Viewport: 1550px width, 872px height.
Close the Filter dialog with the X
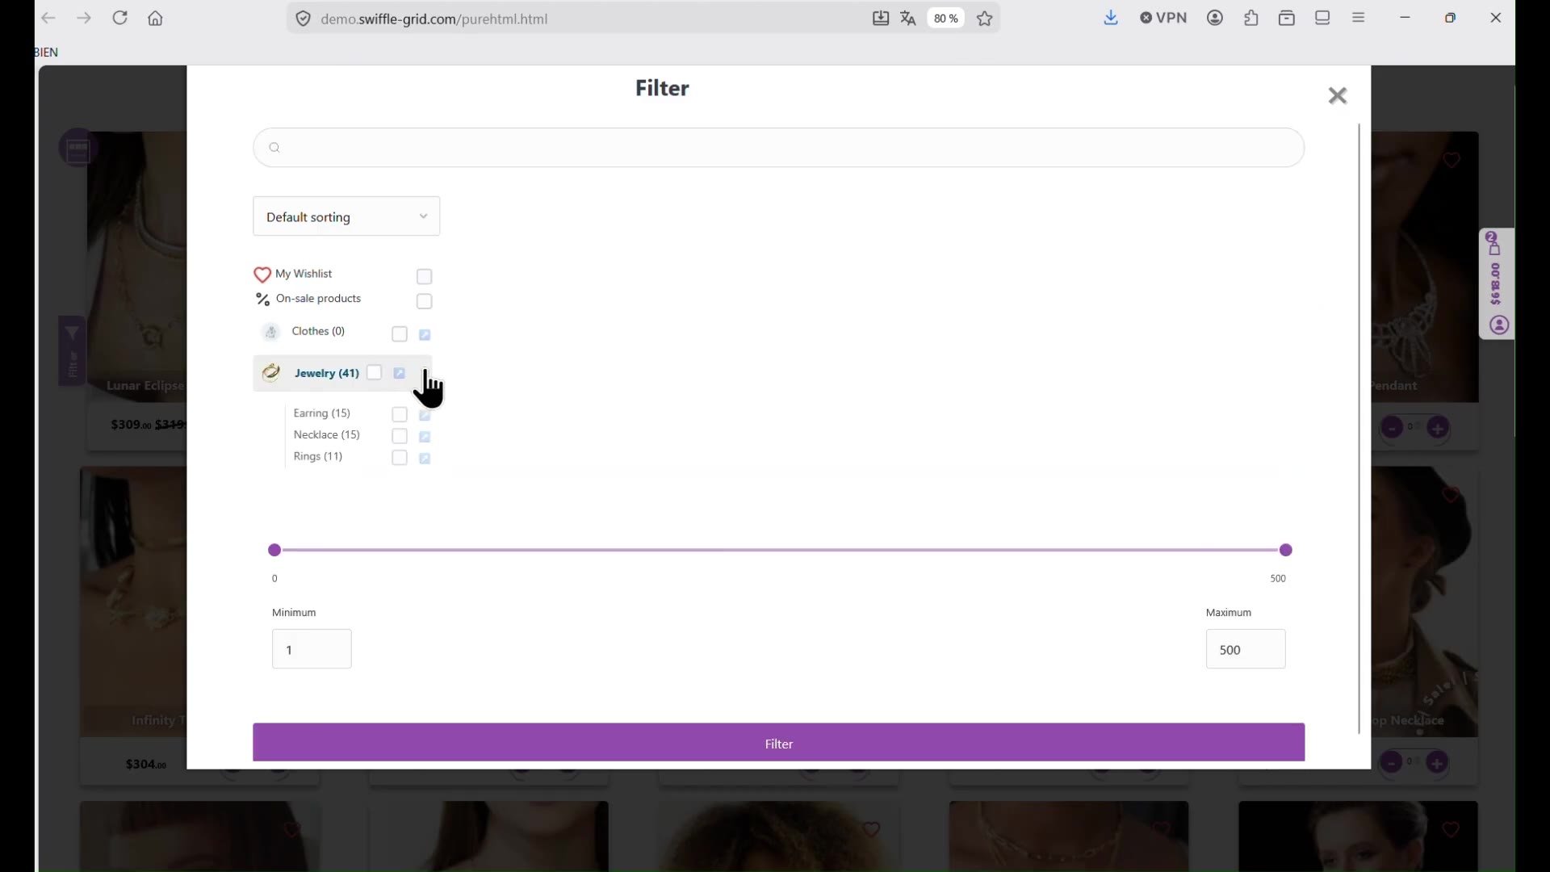click(1338, 96)
